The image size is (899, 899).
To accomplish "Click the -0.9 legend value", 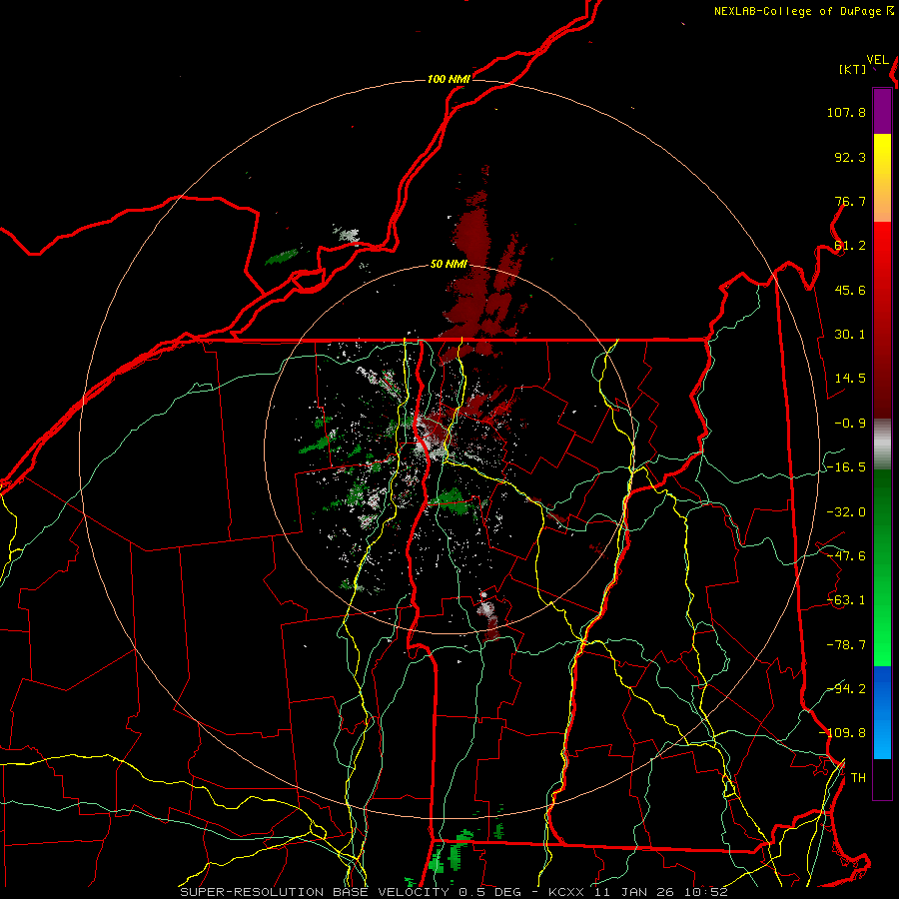I will pos(850,424).
